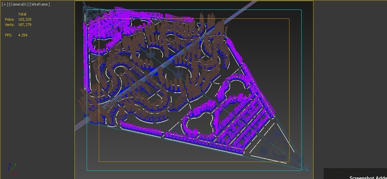The height and width of the screenshot is (179, 387).
Task: Open the 'Screenshot Added' notification popup
Action: pyautogui.click(x=355, y=174)
